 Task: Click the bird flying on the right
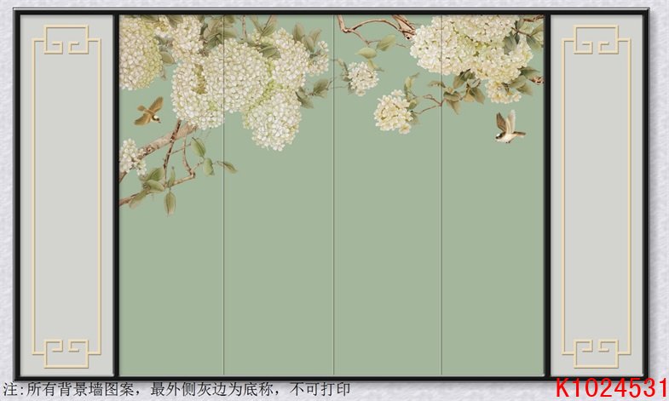(509, 127)
